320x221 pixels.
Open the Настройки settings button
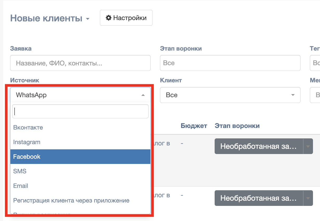tap(126, 18)
